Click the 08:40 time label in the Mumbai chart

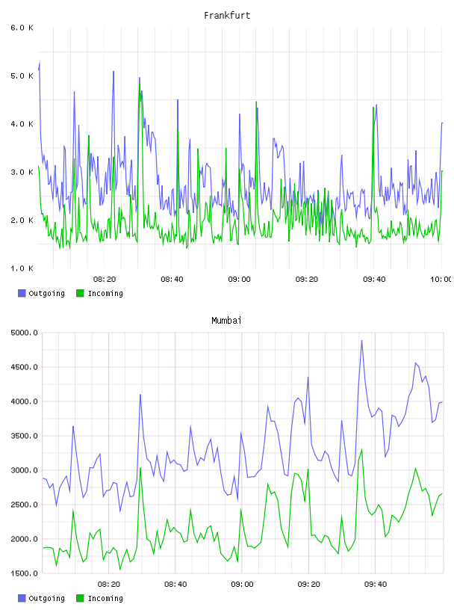(175, 585)
